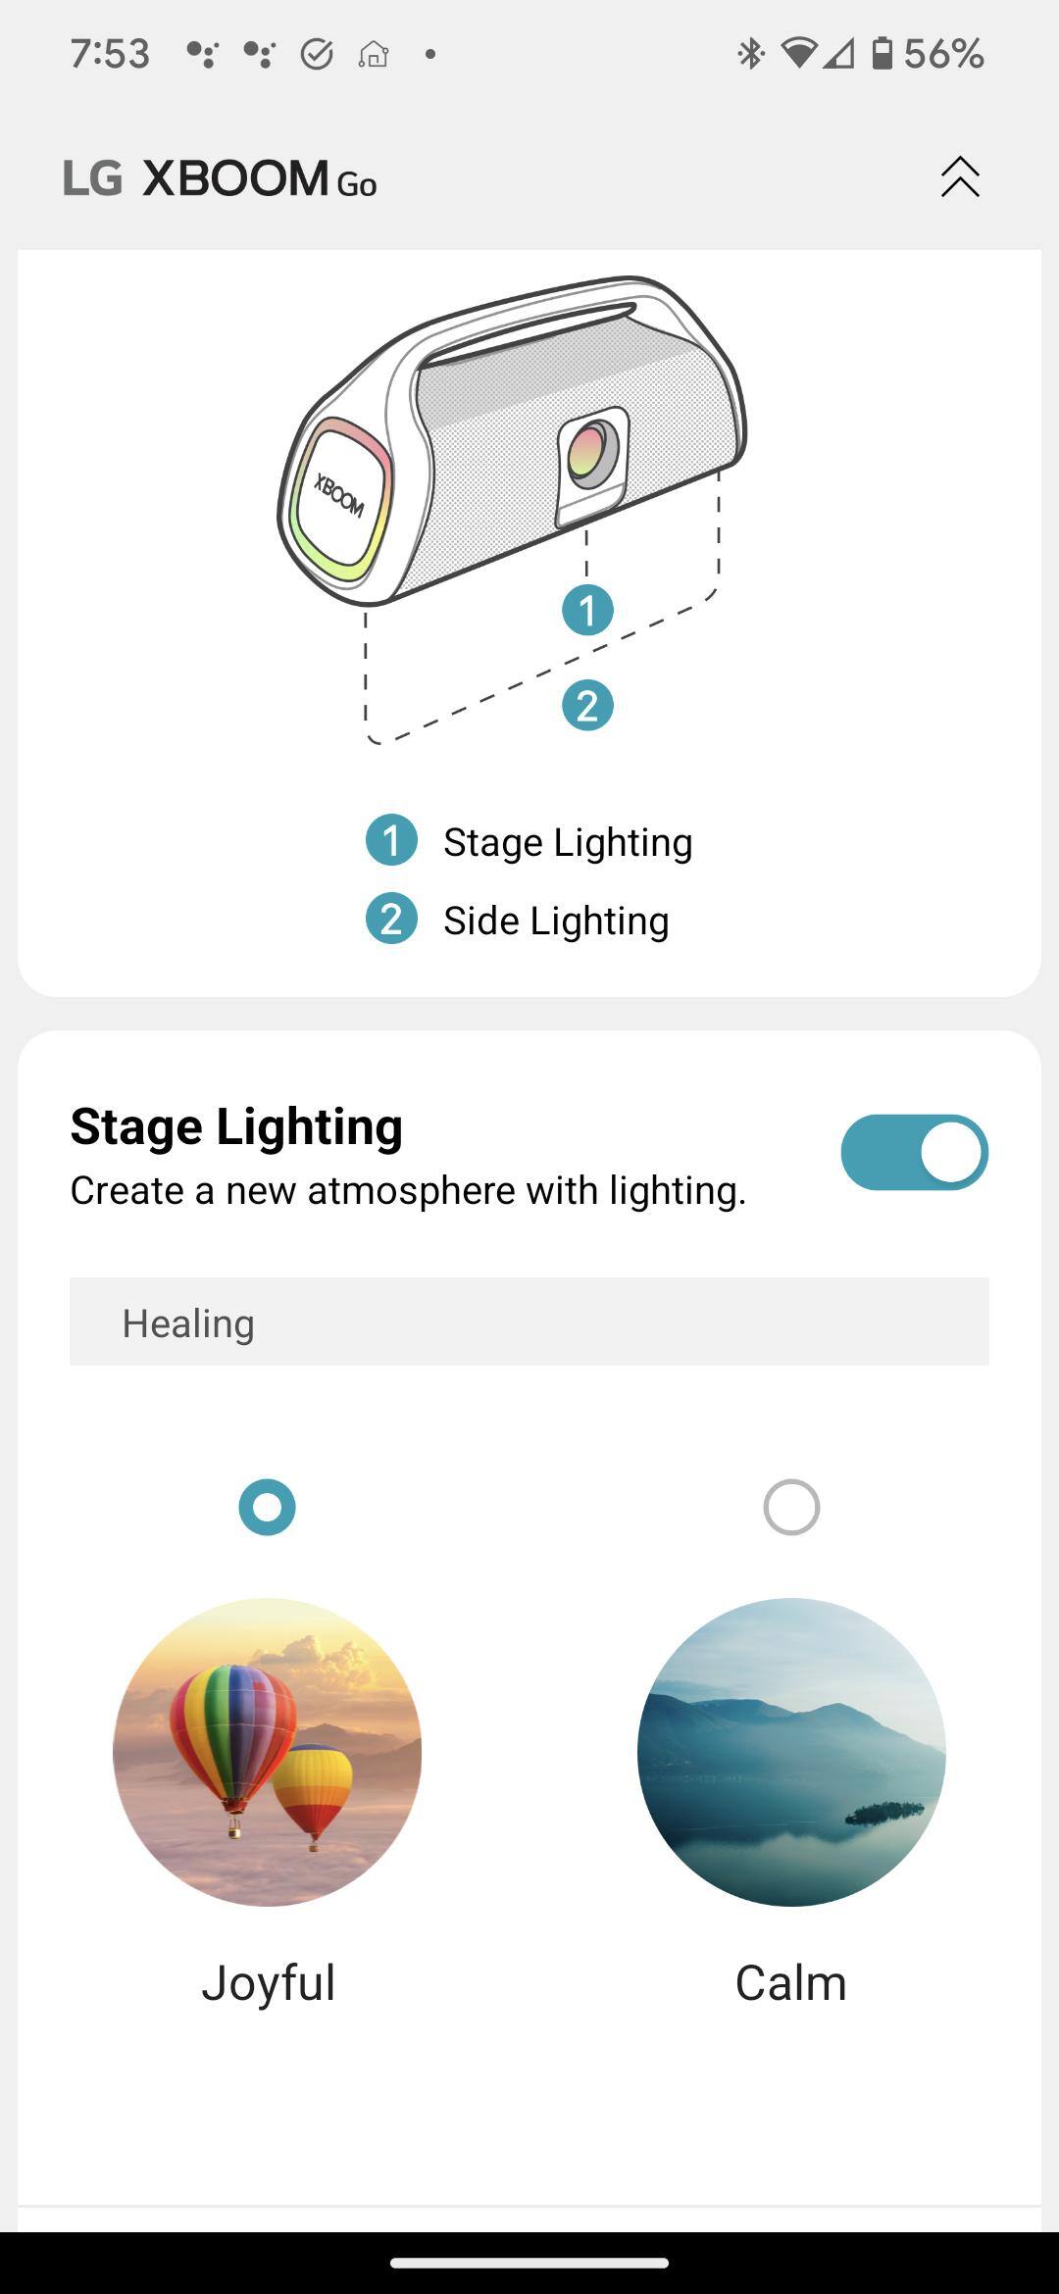Viewport: 1059px width, 2294px height.
Task: Turn off Stage Lighting switch
Action: click(x=914, y=1152)
